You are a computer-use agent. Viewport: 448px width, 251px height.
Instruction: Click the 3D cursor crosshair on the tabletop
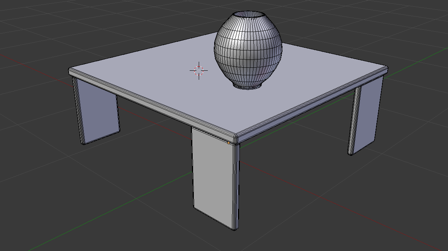point(199,70)
